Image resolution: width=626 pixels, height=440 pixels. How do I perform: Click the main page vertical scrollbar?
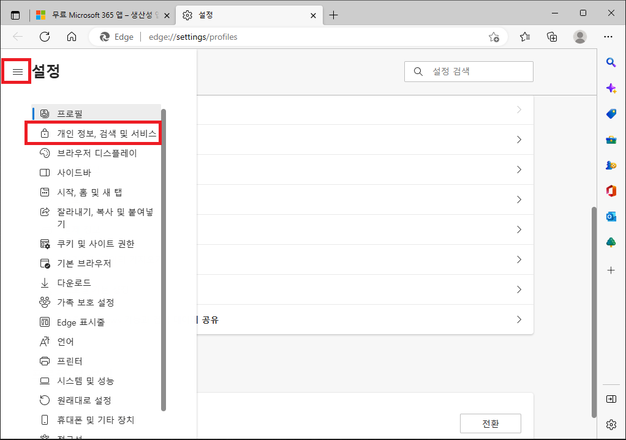pos(594,312)
